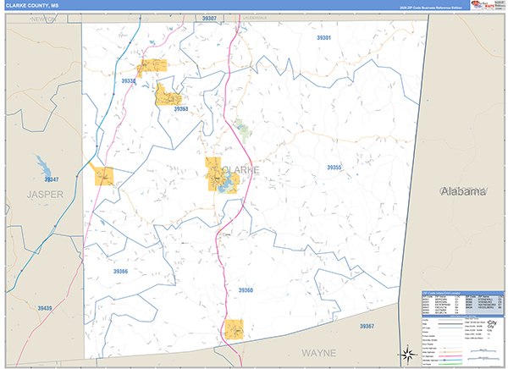This screenshot has height=369, width=508.
Task: Click ZIP code label 39439
Action: [x=45, y=308]
